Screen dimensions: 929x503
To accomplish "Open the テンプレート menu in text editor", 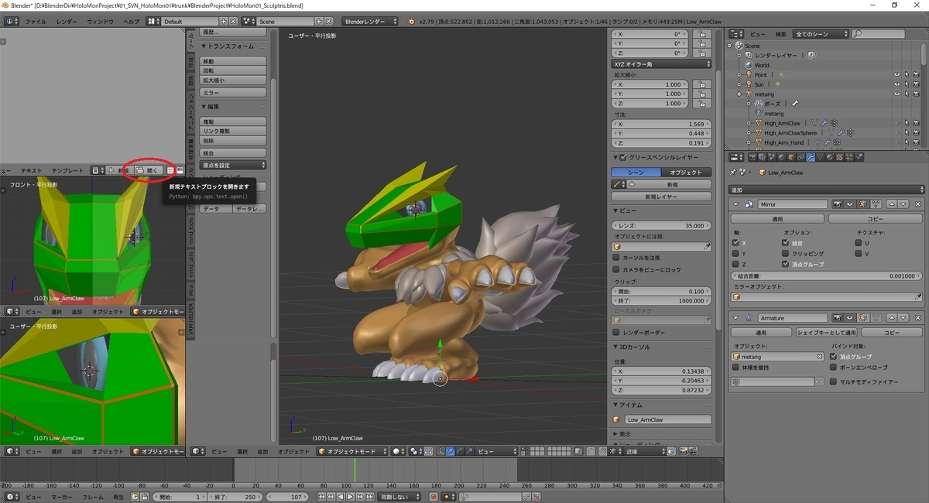I will 67,170.
